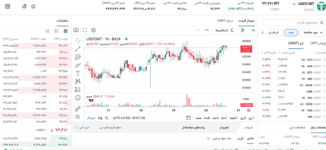Open the اهرم‌دار leveraged trading tab
The image size is (326, 150).
[224, 127]
